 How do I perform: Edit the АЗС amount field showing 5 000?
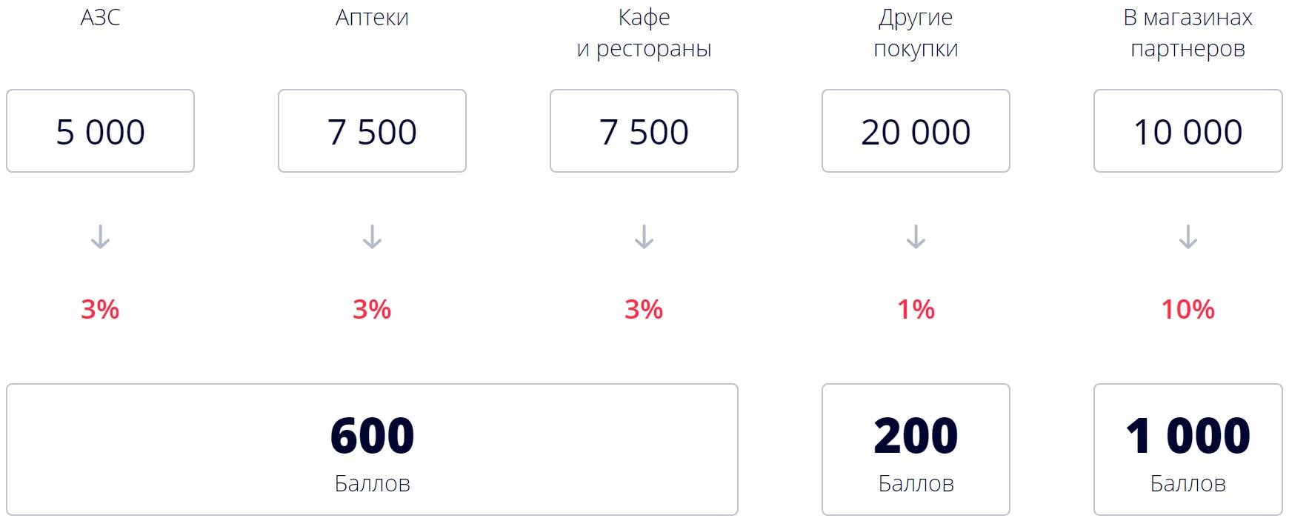pos(100,131)
